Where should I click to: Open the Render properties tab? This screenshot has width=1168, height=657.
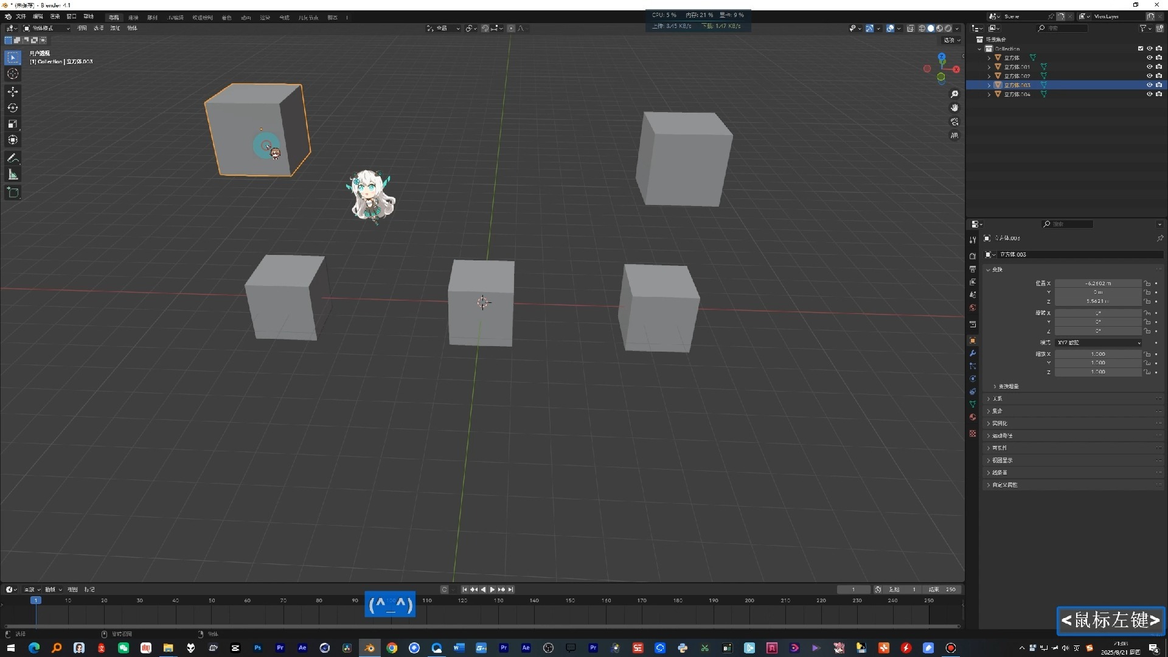coord(973,256)
